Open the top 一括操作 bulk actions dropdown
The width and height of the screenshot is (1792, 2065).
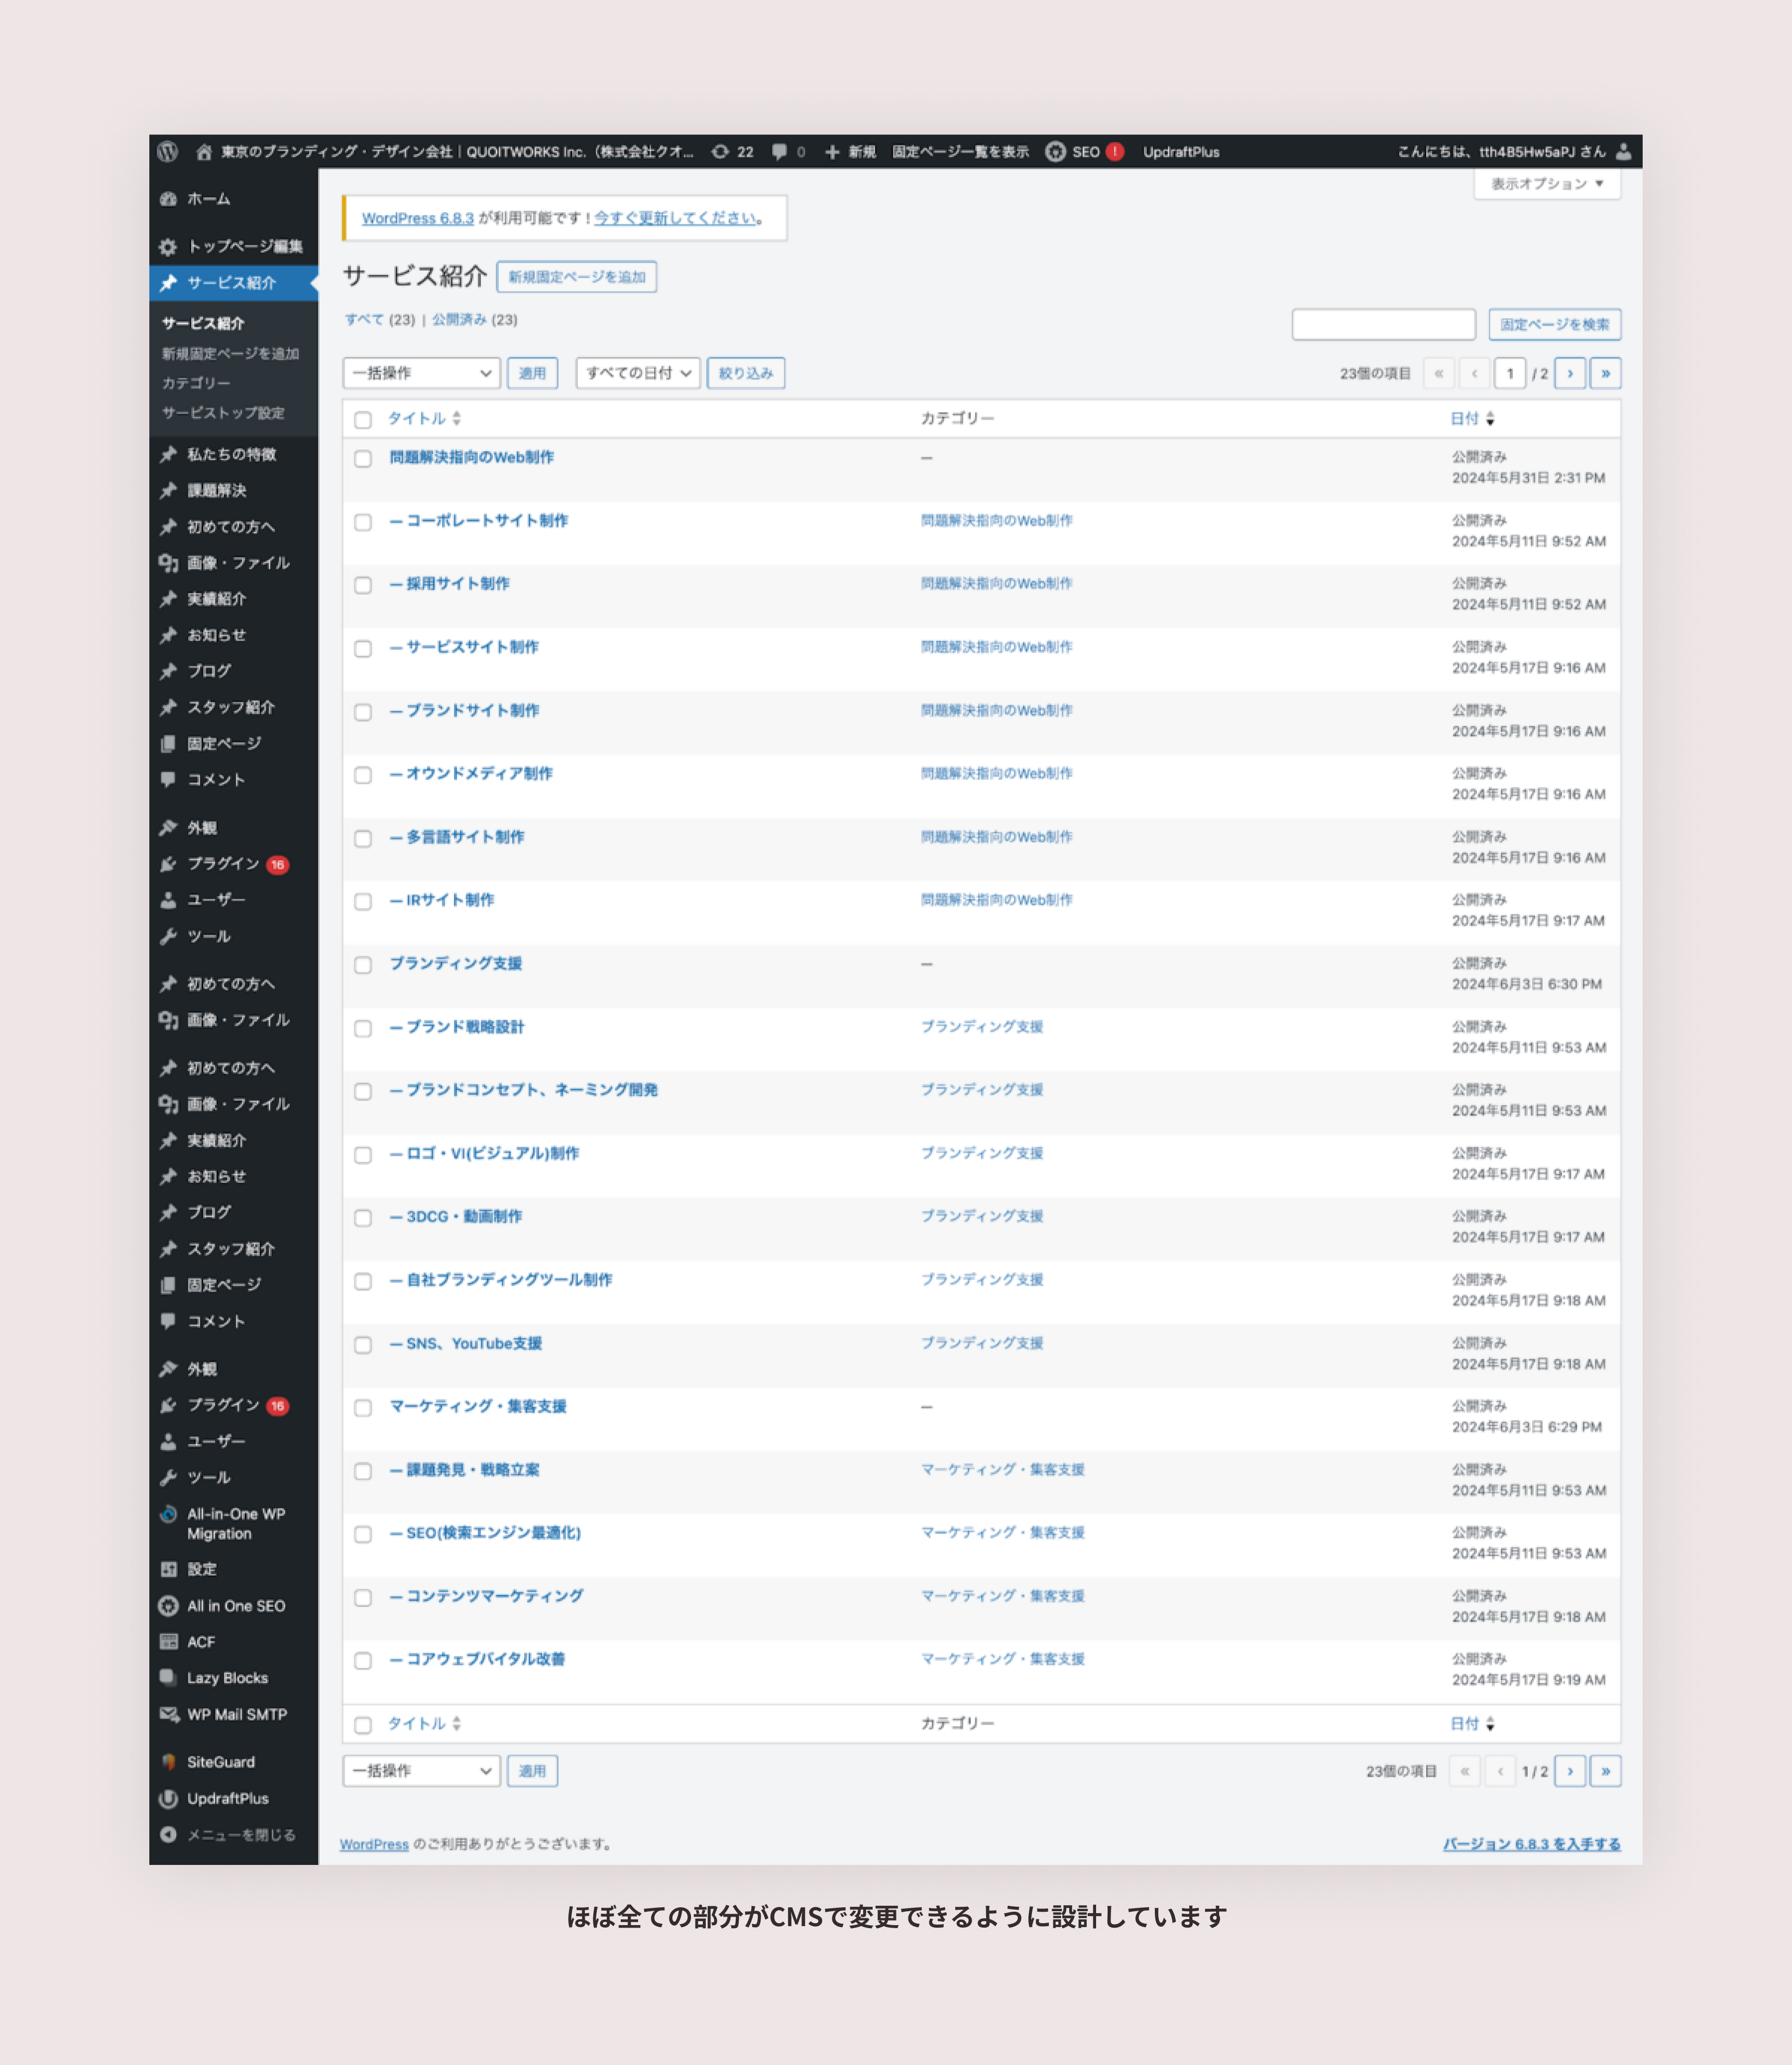pyautogui.click(x=421, y=373)
